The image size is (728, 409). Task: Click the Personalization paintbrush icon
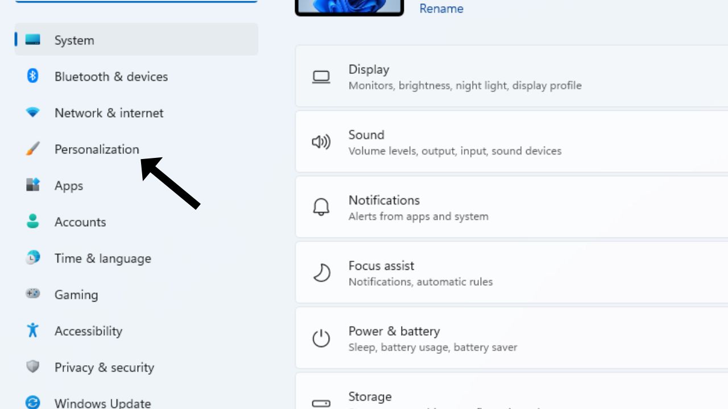(32, 149)
